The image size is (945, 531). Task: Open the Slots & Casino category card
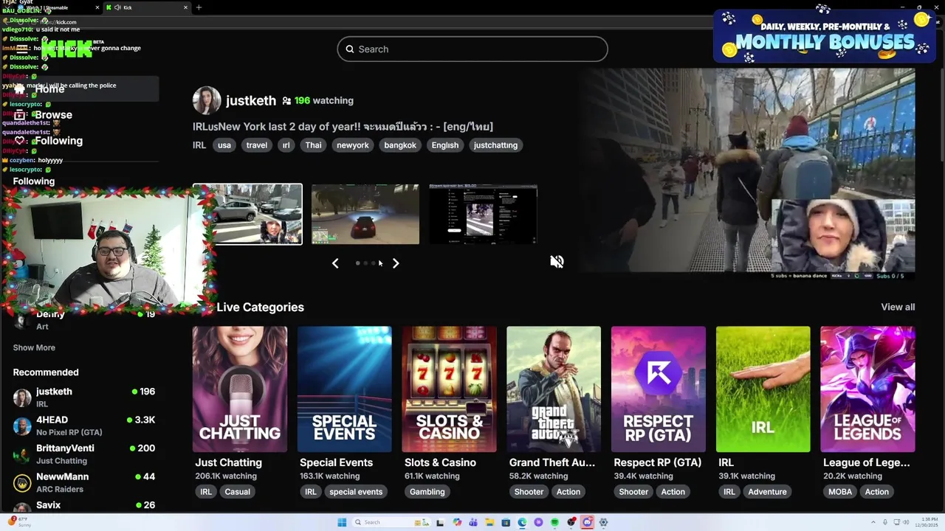(449, 389)
